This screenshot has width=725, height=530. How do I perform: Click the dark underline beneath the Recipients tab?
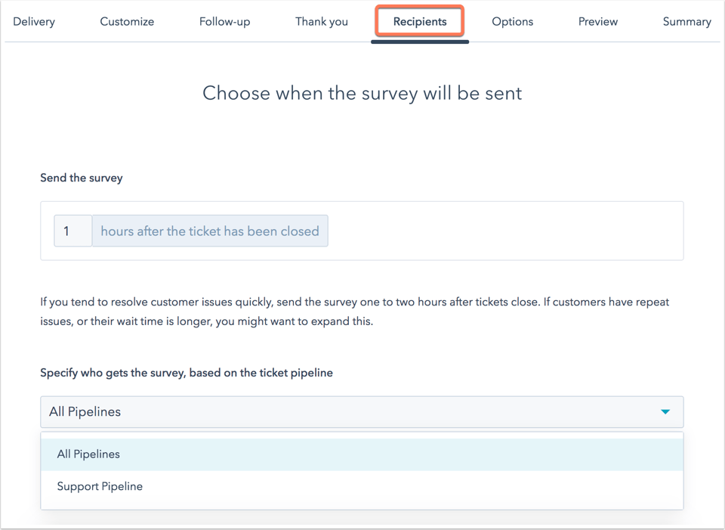click(x=420, y=42)
